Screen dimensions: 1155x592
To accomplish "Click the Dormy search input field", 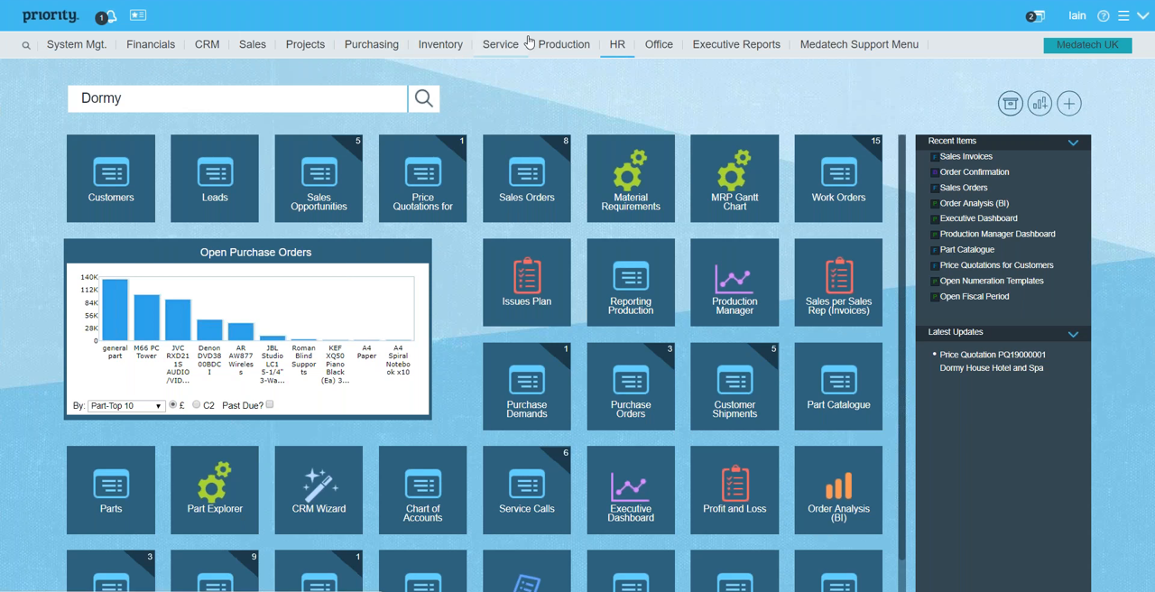I will click(x=237, y=98).
